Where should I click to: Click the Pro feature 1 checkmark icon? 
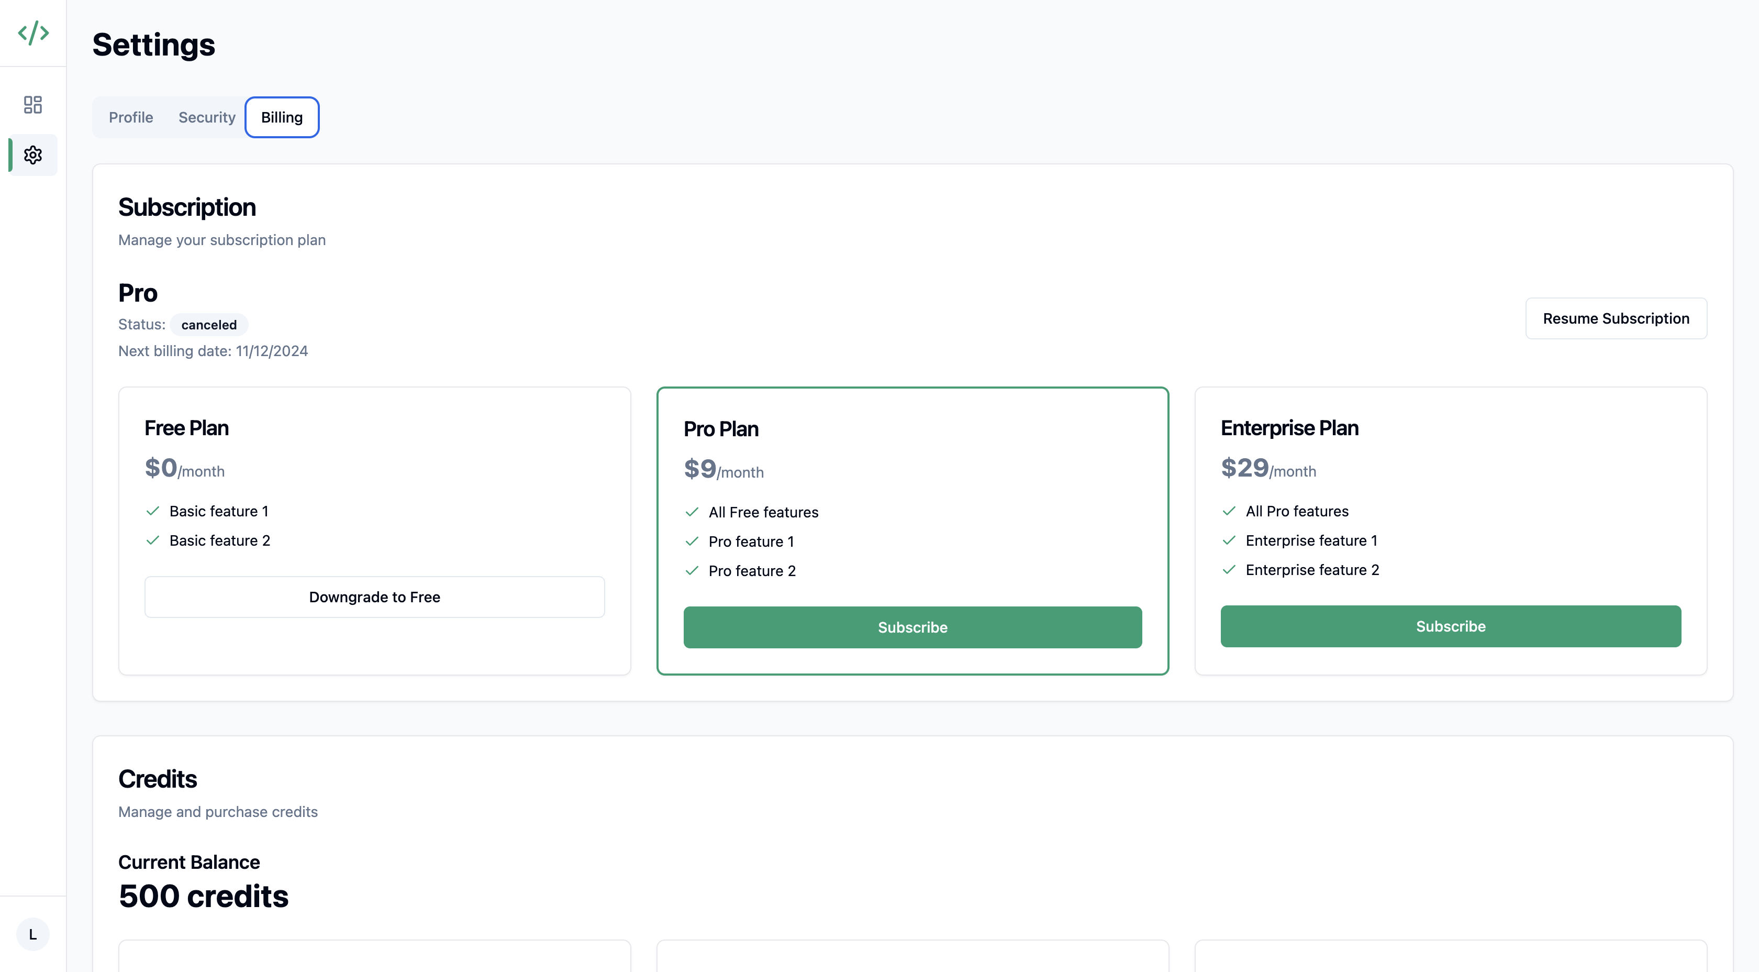(x=692, y=542)
